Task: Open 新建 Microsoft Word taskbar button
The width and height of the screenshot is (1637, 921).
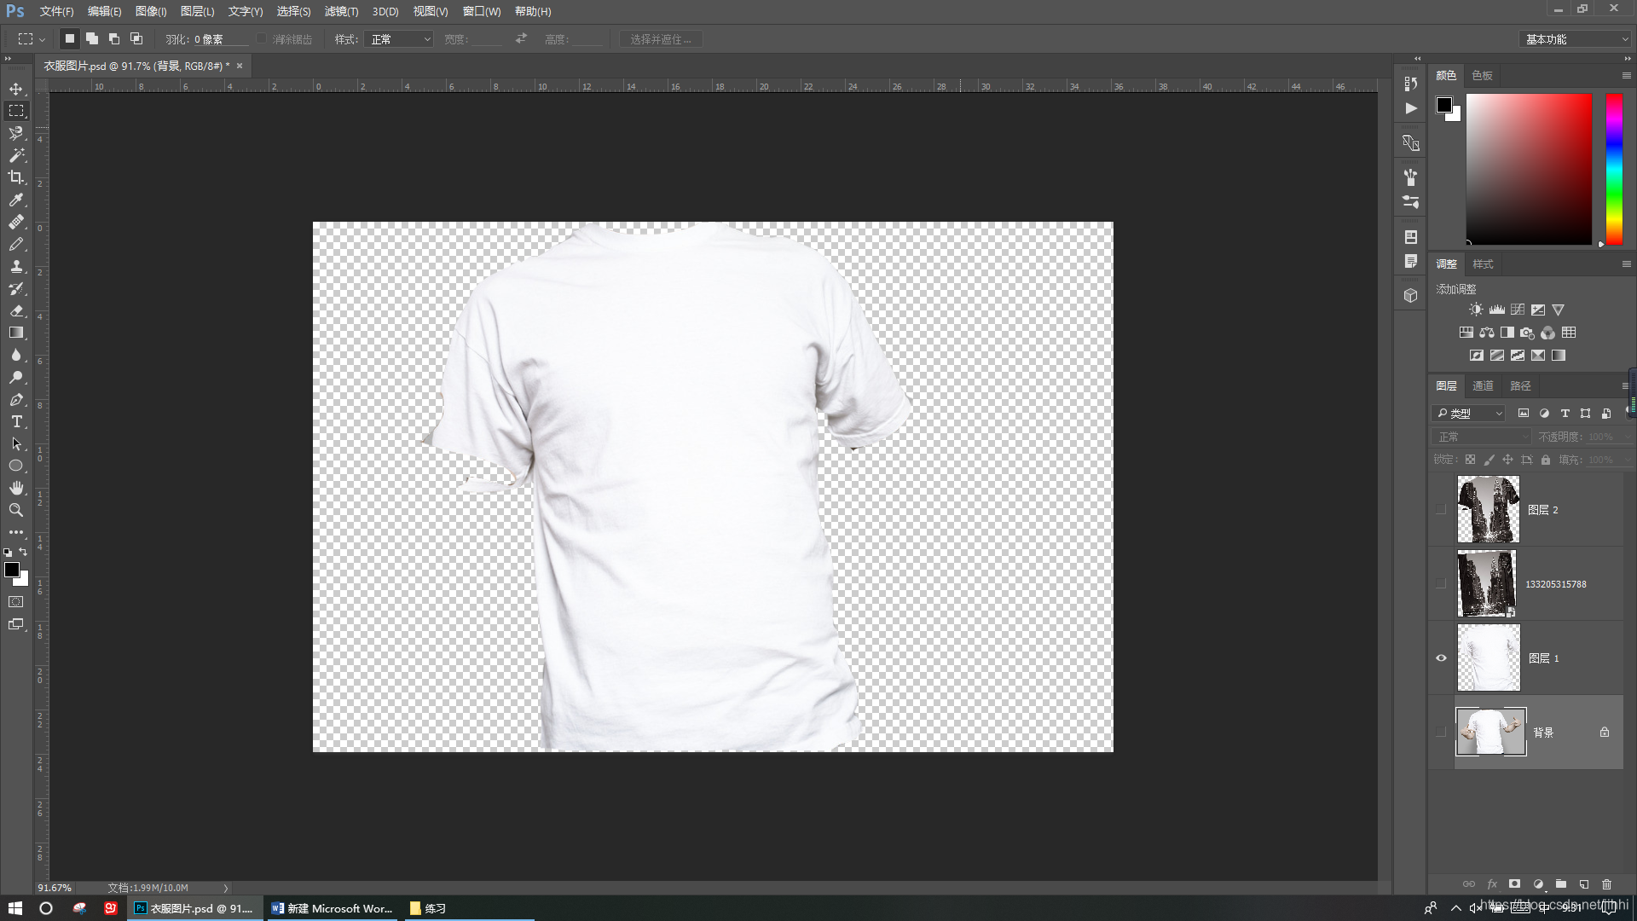Action: pos(333,908)
